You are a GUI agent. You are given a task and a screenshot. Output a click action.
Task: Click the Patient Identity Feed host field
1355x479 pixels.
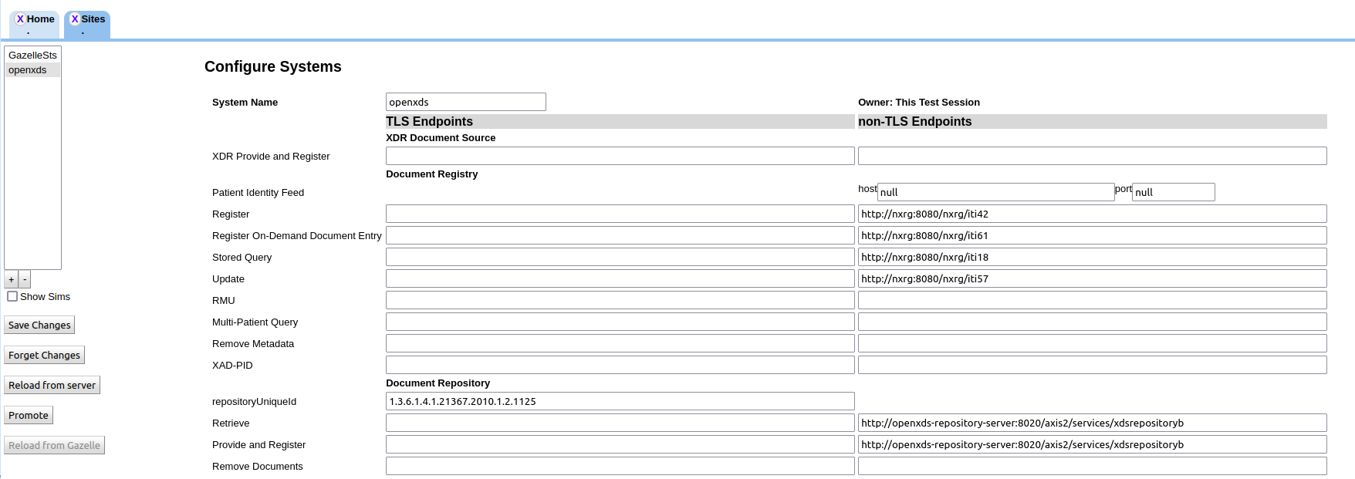point(995,192)
